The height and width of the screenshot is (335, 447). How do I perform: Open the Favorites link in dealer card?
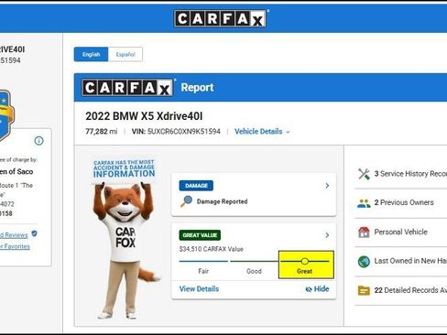coord(15,246)
